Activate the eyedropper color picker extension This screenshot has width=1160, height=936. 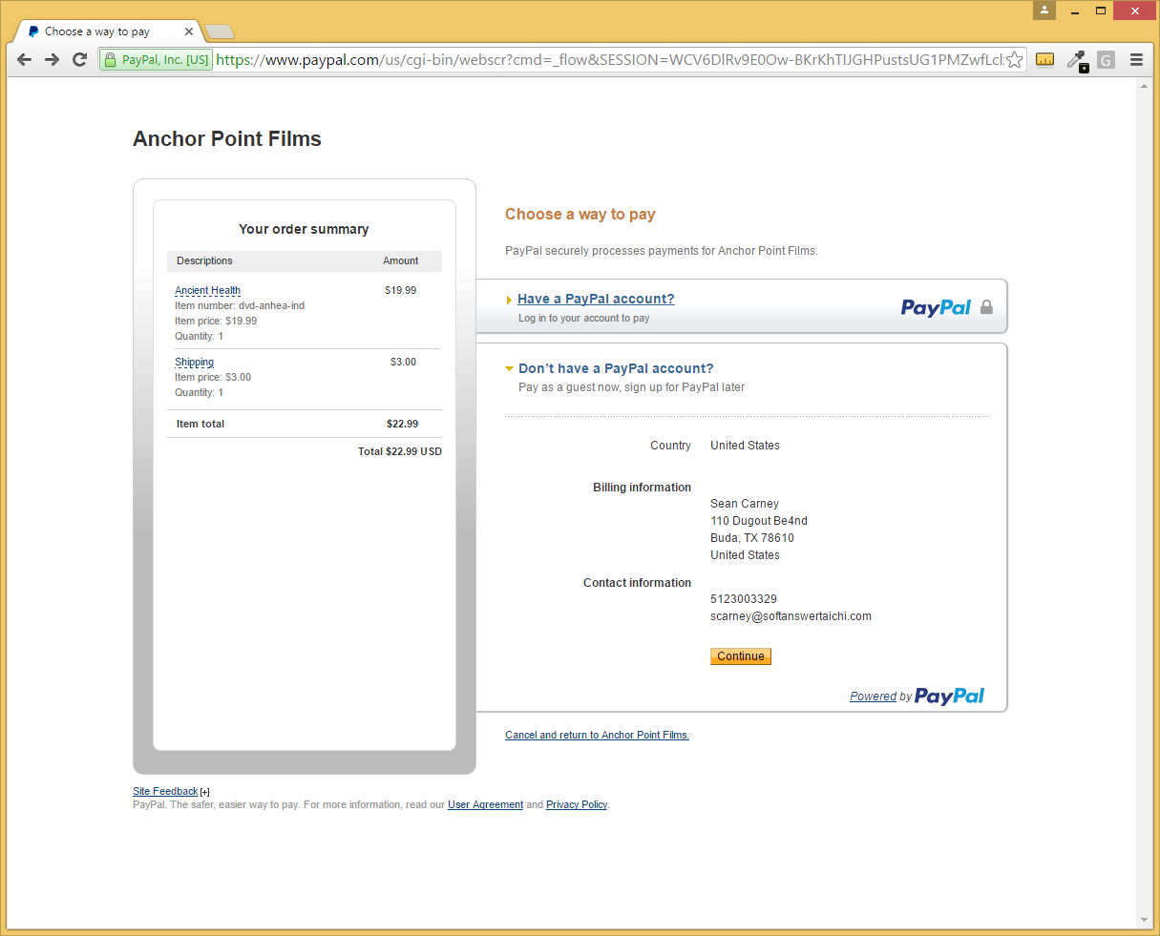coord(1077,60)
